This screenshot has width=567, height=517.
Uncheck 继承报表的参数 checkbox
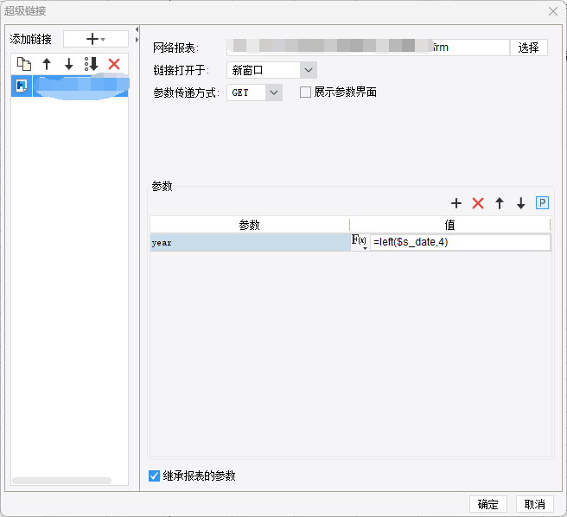(155, 476)
